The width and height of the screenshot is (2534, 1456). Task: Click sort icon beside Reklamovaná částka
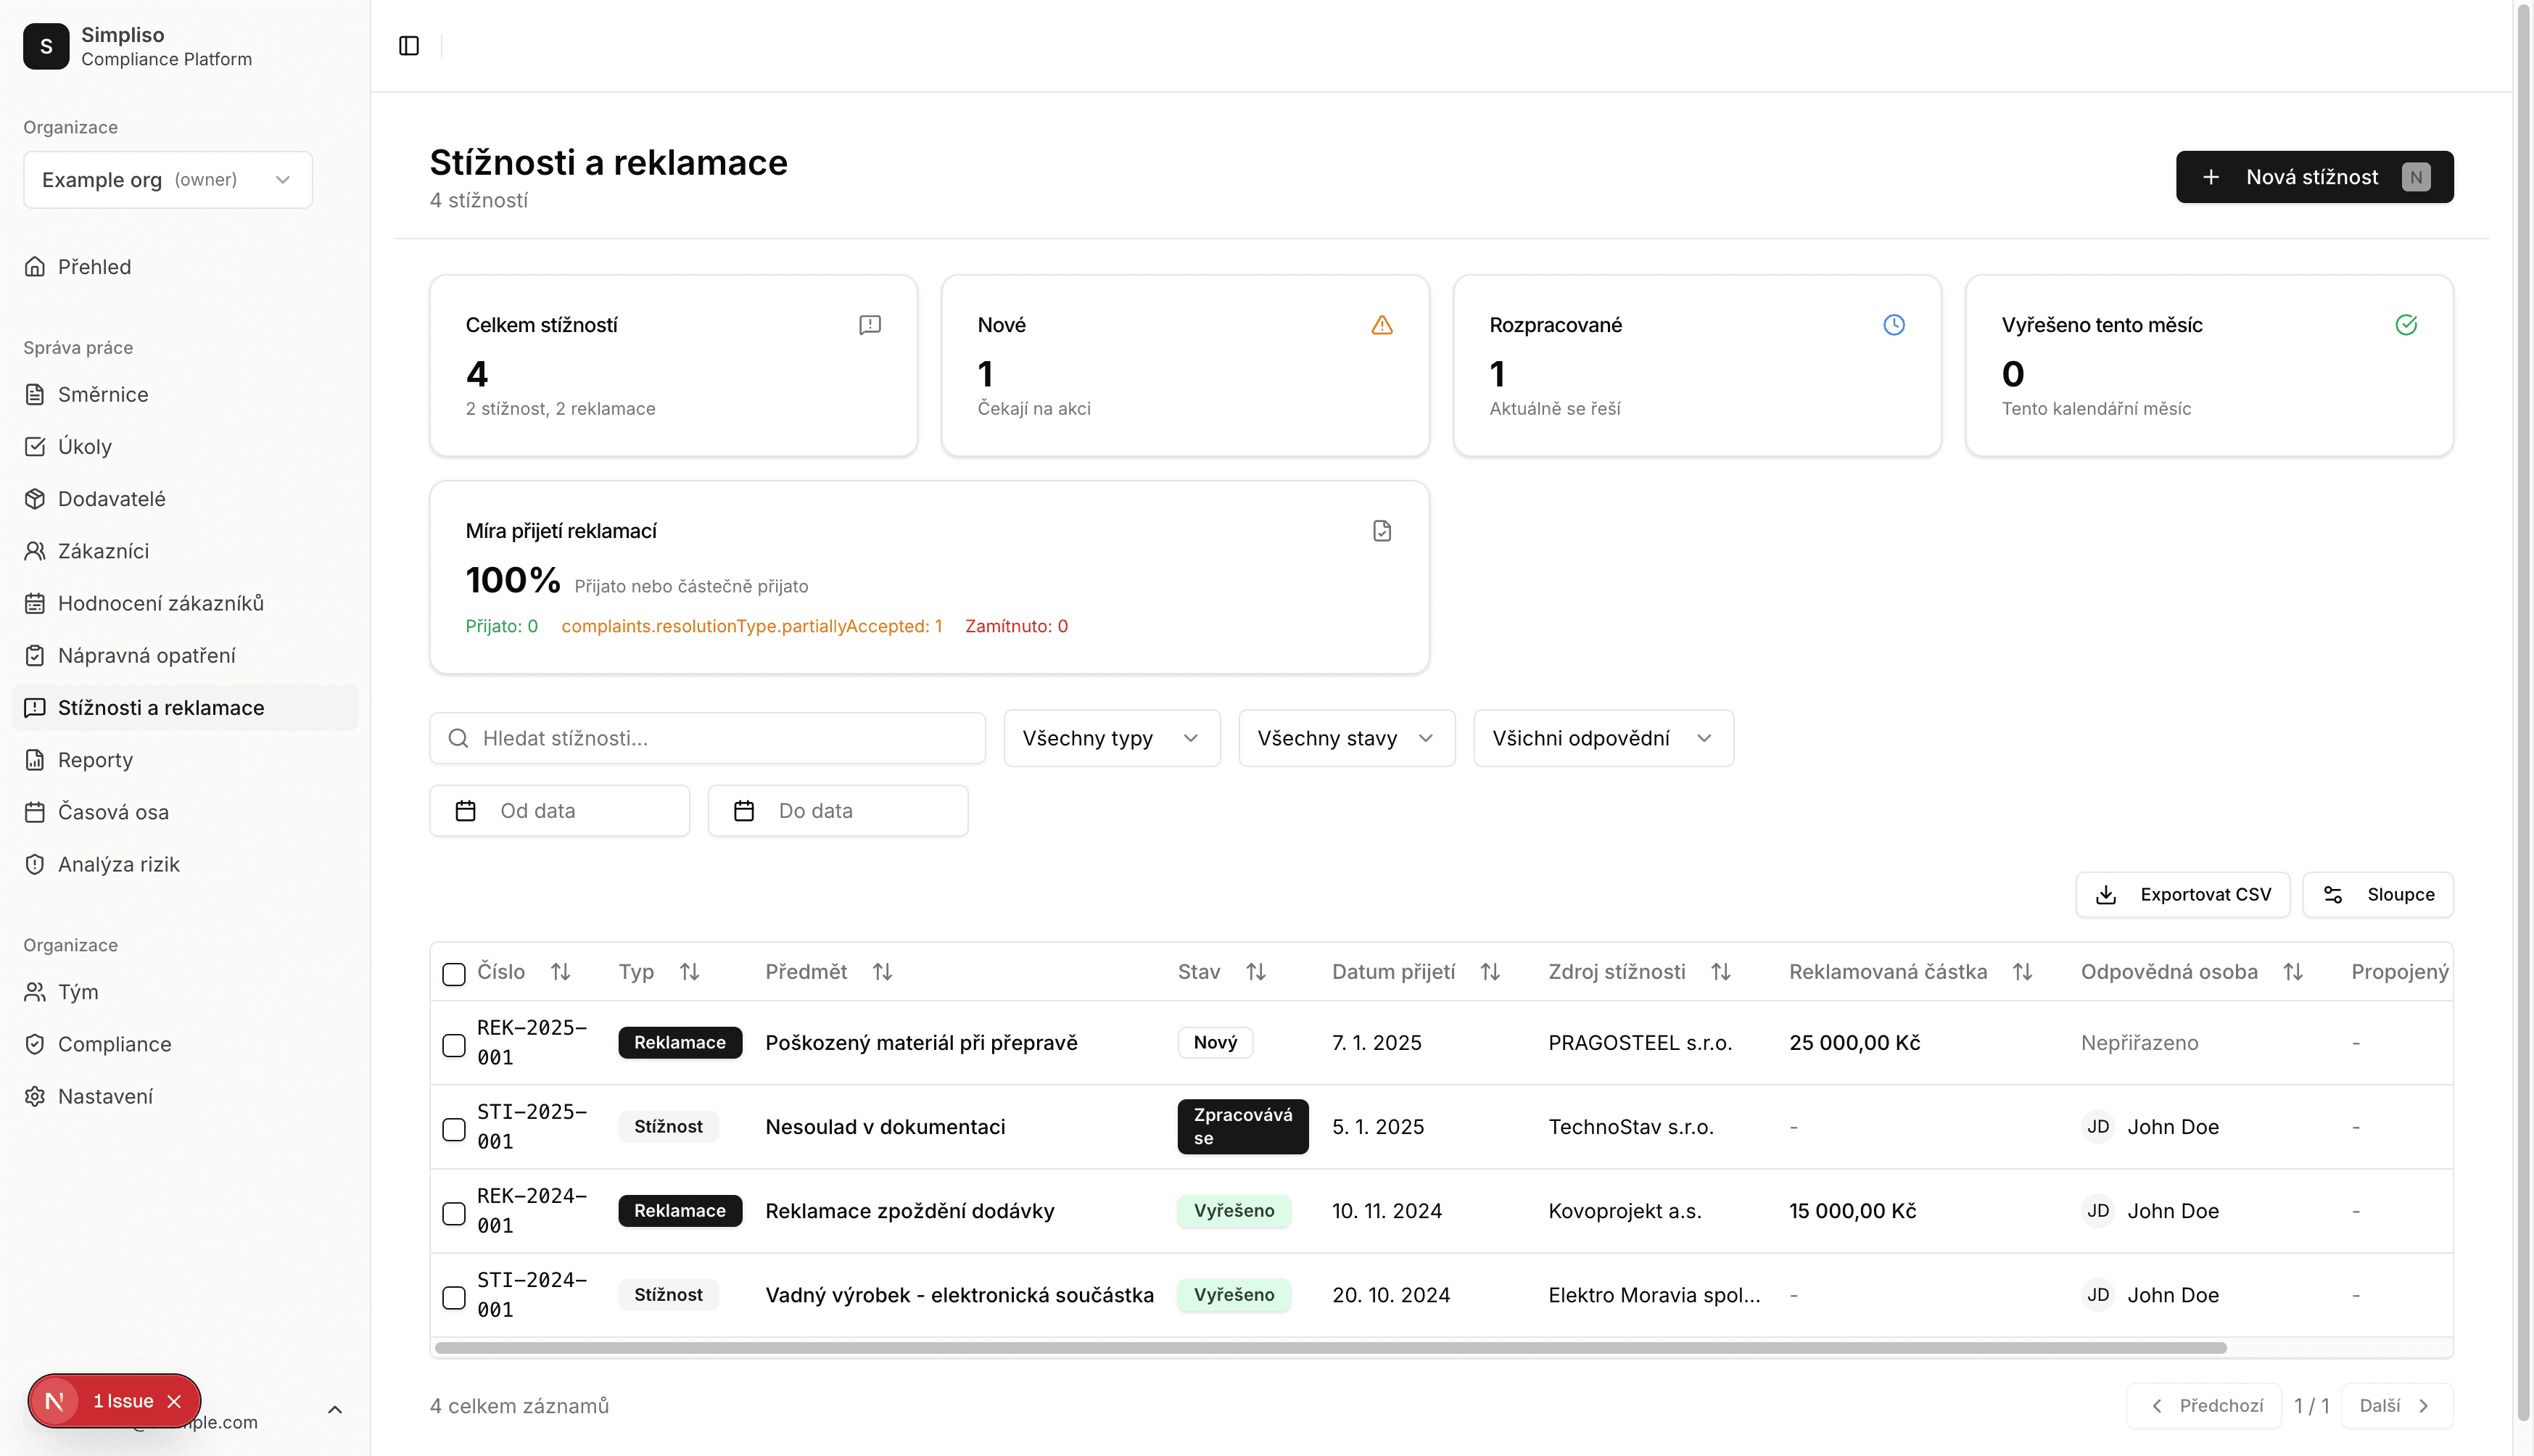coord(2021,972)
